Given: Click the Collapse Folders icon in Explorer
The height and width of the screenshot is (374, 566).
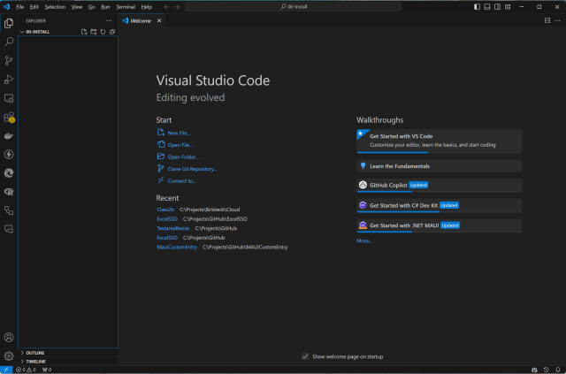Looking at the screenshot, I should 112,32.
